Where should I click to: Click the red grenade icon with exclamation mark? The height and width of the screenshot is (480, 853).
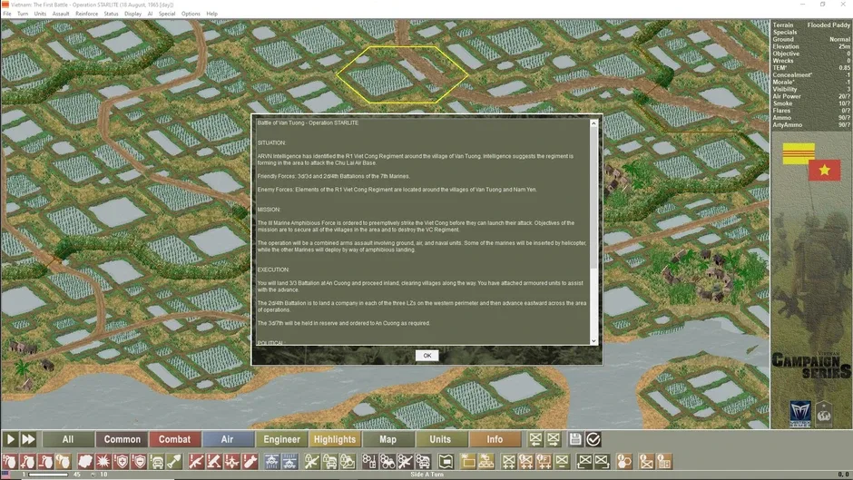(10, 462)
